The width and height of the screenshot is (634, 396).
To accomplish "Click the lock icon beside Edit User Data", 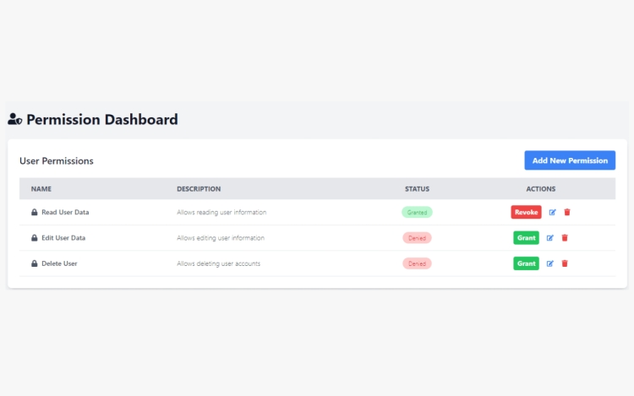I will pos(35,238).
